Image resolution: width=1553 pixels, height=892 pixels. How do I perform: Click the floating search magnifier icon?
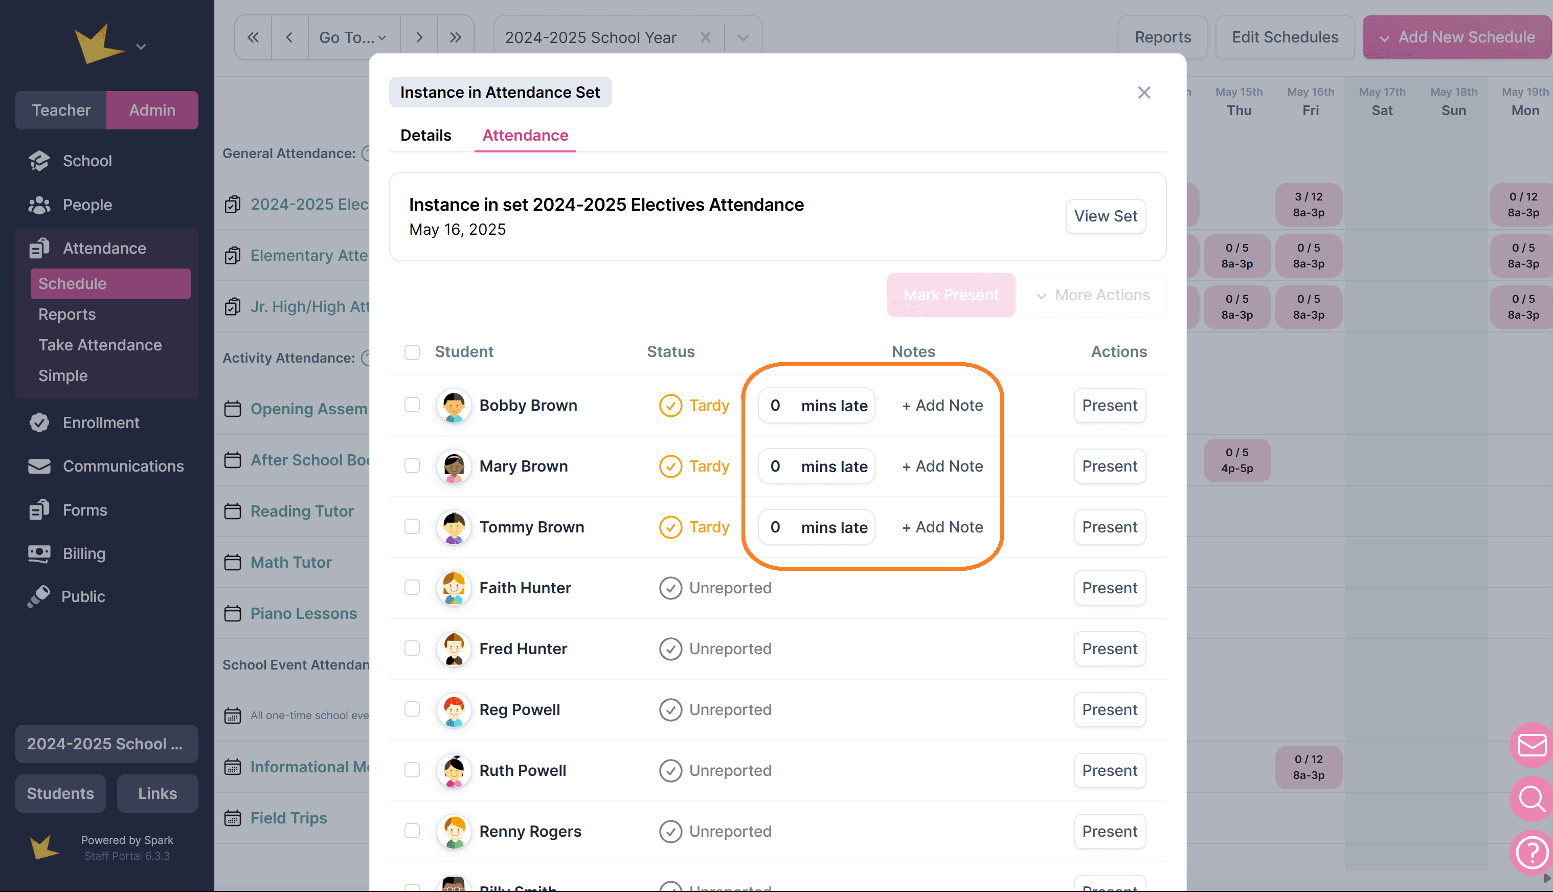(x=1531, y=798)
